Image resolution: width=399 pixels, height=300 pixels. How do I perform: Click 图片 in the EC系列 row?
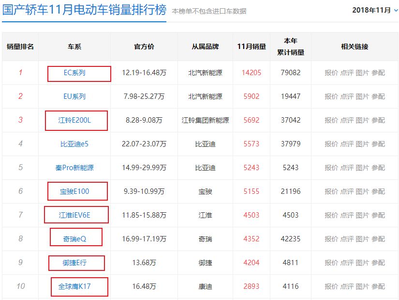[x=362, y=73]
